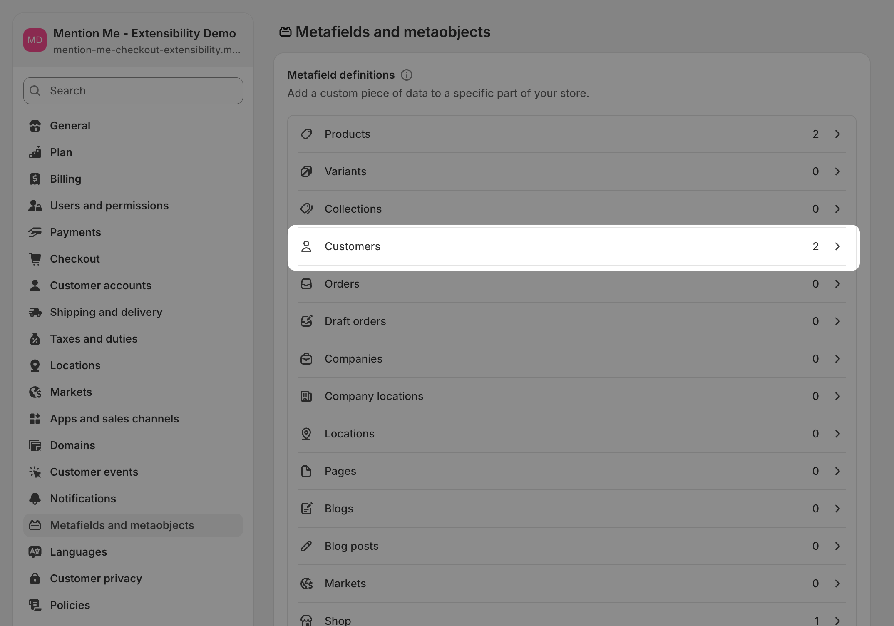The image size is (894, 626).
Task: Click the Taxes and duties money bag icon
Action: pyautogui.click(x=35, y=339)
